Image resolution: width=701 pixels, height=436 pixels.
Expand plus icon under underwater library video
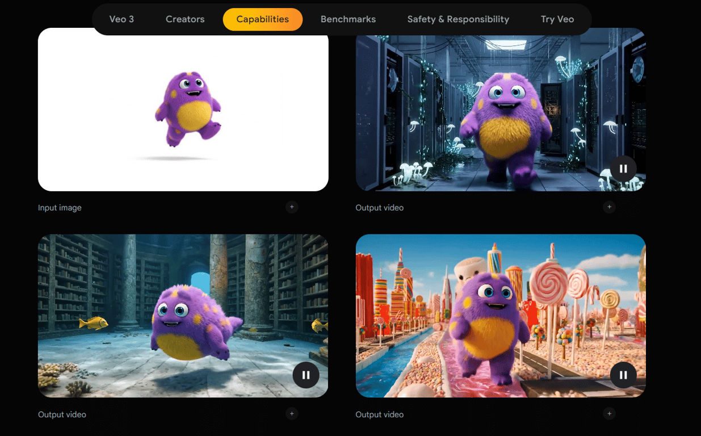click(x=292, y=414)
